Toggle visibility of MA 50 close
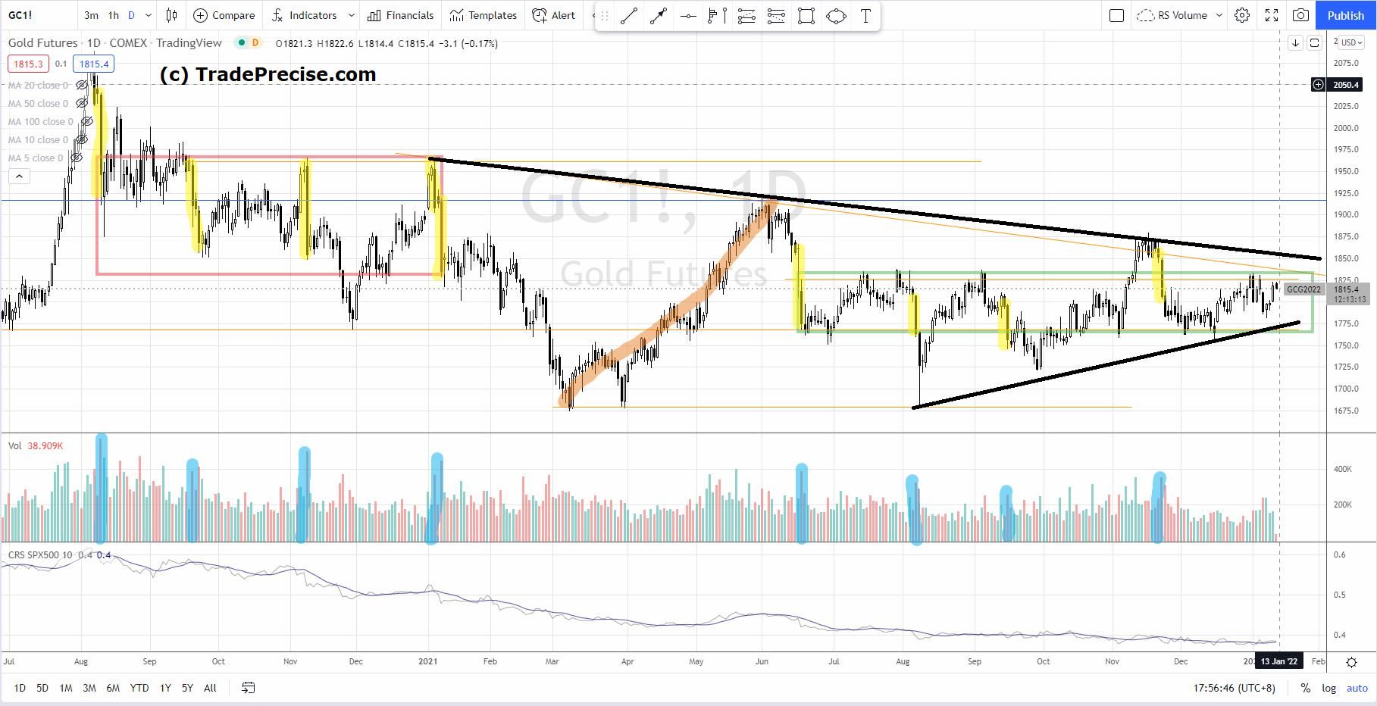The height and width of the screenshot is (706, 1377). pos(82,103)
